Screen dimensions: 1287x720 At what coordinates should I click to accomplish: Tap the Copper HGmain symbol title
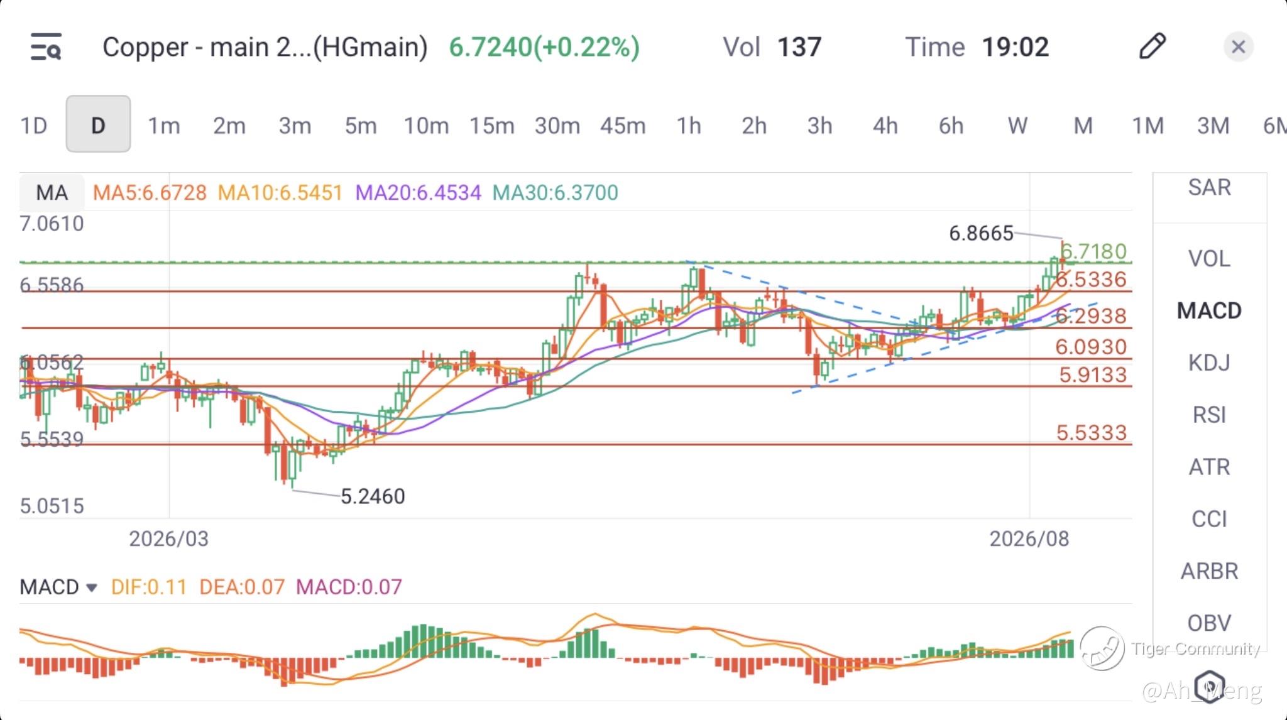[x=265, y=47]
